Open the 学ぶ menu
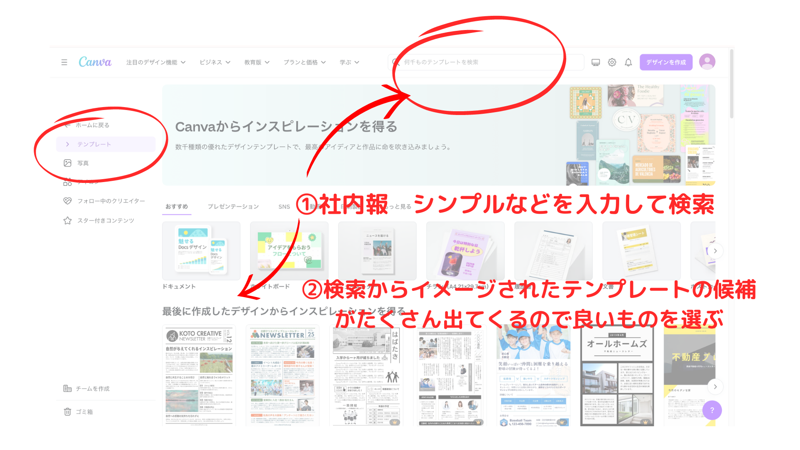Image resolution: width=800 pixels, height=450 pixels. click(349, 62)
